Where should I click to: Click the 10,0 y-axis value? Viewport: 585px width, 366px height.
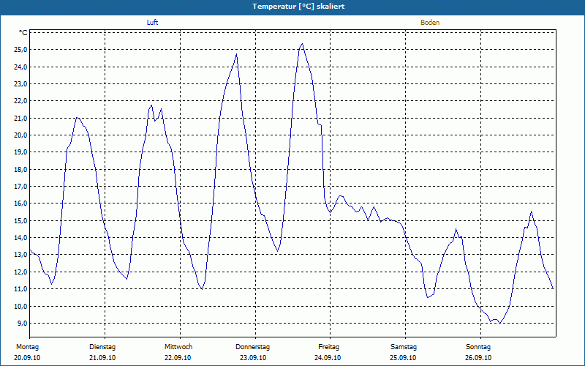pyautogui.click(x=20, y=306)
